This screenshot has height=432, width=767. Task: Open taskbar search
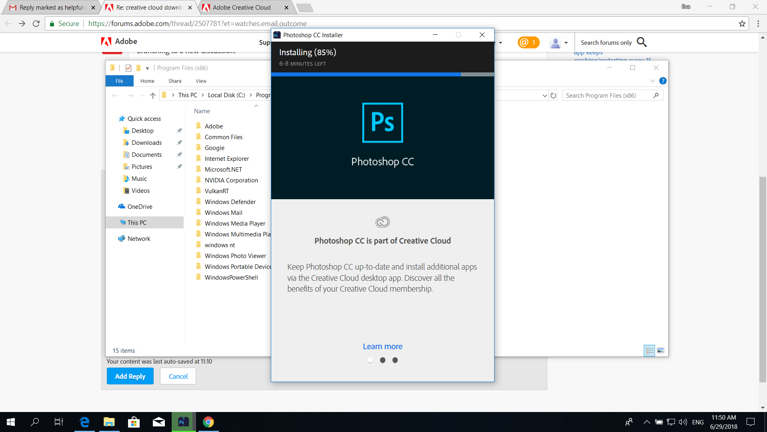[x=35, y=422]
